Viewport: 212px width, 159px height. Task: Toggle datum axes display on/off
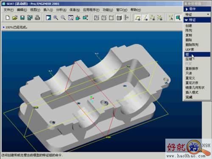click(x=145, y=18)
